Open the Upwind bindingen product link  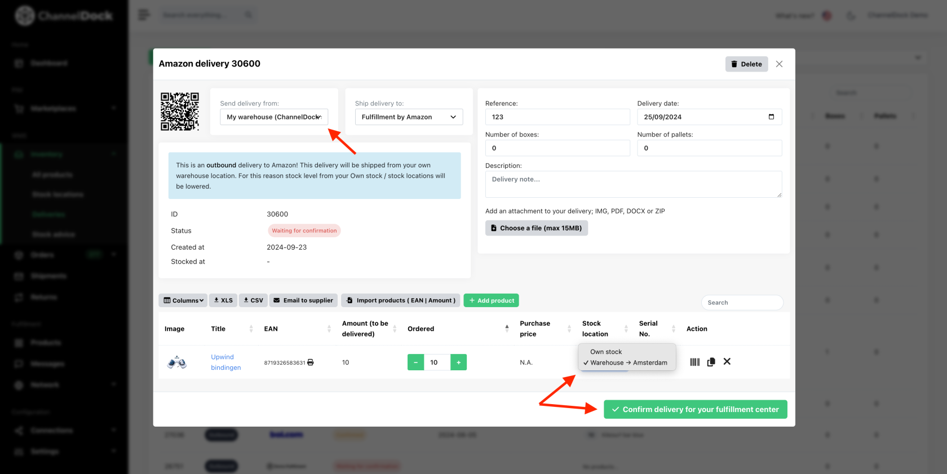[225, 362]
